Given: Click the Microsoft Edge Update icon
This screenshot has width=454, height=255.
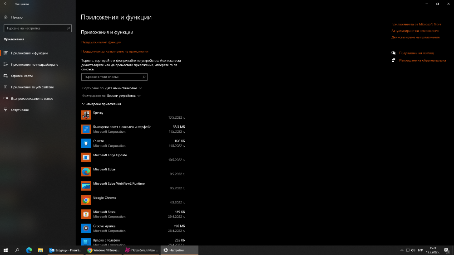Looking at the screenshot, I should 86,157.
